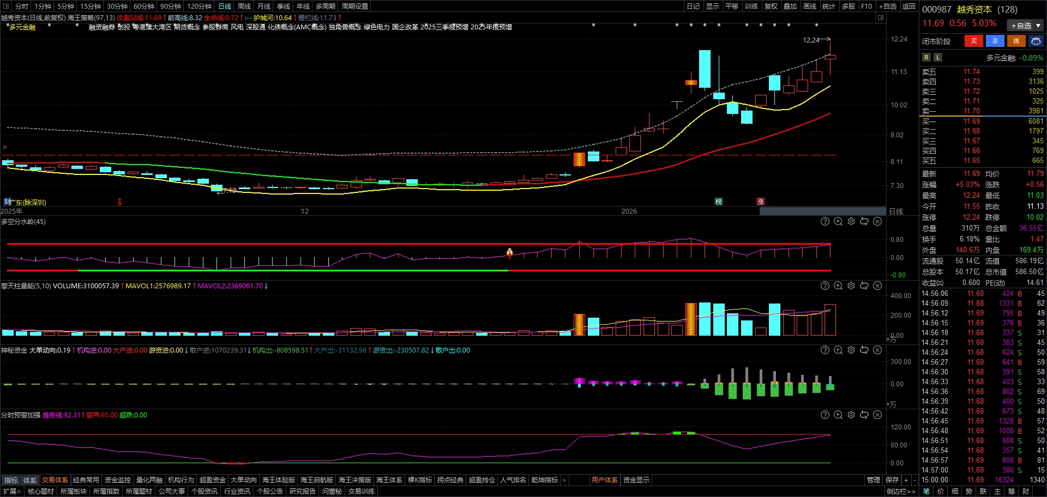Select the 60分钟 period tab

tap(144, 6)
